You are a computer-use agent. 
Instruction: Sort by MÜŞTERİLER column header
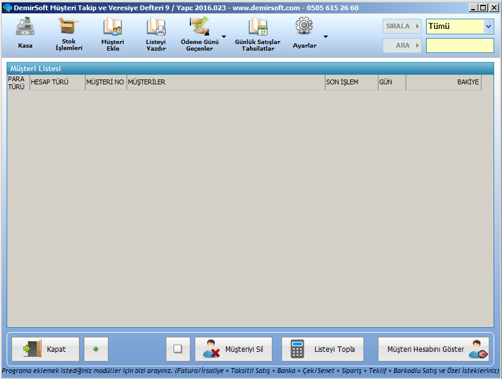click(226, 83)
